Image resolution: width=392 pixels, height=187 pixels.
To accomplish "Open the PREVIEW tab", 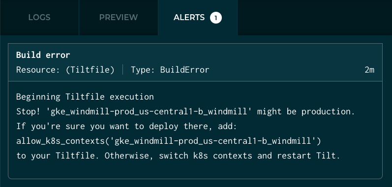I will (118, 18).
